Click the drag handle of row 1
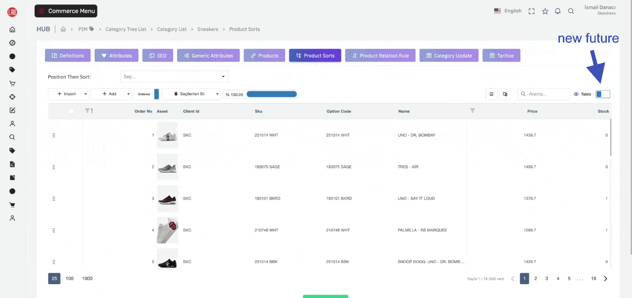This screenshot has height=298, width=632. (54, 135)
